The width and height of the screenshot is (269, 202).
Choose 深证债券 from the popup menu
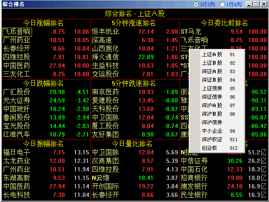click(x=217, y=97)
